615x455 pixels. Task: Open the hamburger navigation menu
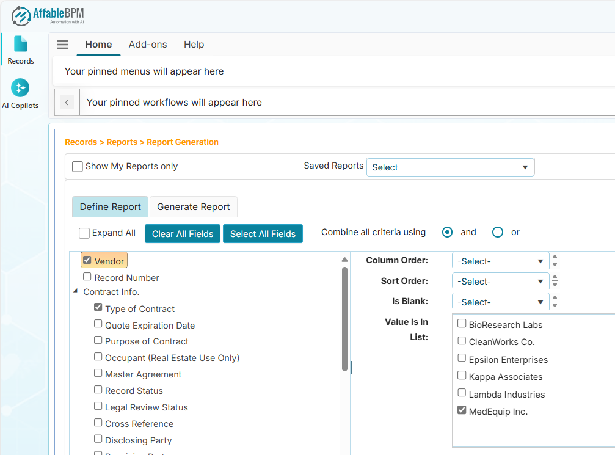[62, 44]
